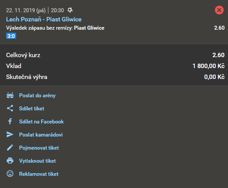The width and height of the screenshot is (228, 188).
Task: Select Pojmenovat tiket
Action: tap(39, 148)
